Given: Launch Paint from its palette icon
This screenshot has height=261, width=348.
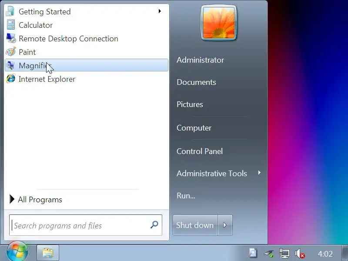Looking at the screenshot, I should 11,52.
